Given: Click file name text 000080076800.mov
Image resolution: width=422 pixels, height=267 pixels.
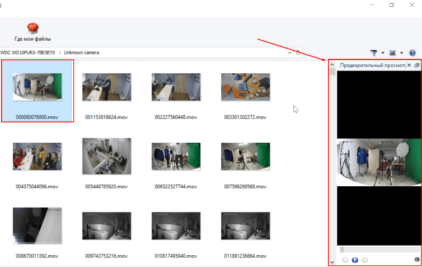Looking at the screenshot, I should click(37, 117).
